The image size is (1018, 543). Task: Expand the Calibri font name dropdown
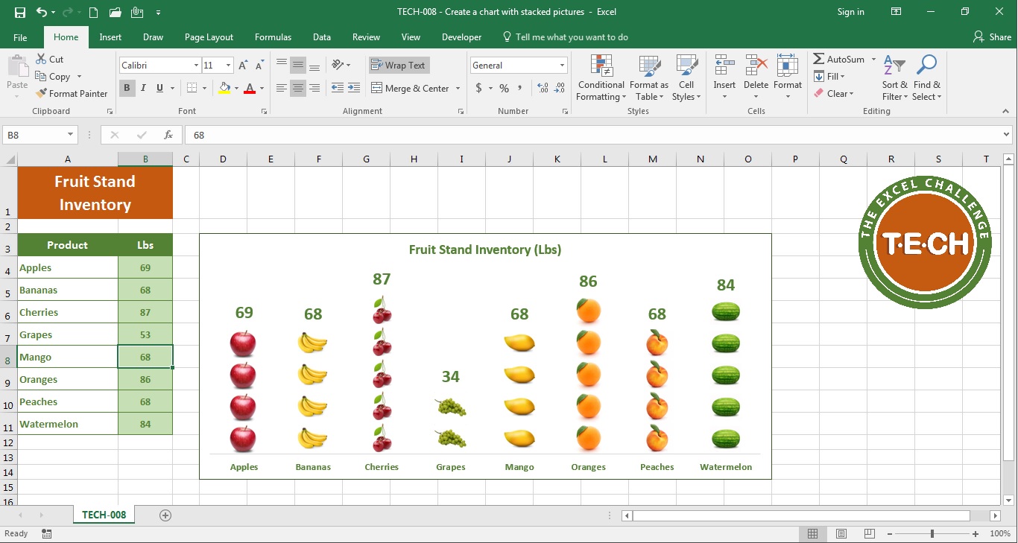(196, 66)
